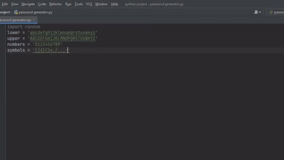Open the user account dropdown
284x160 pixels.
click(x=257, y=12)
